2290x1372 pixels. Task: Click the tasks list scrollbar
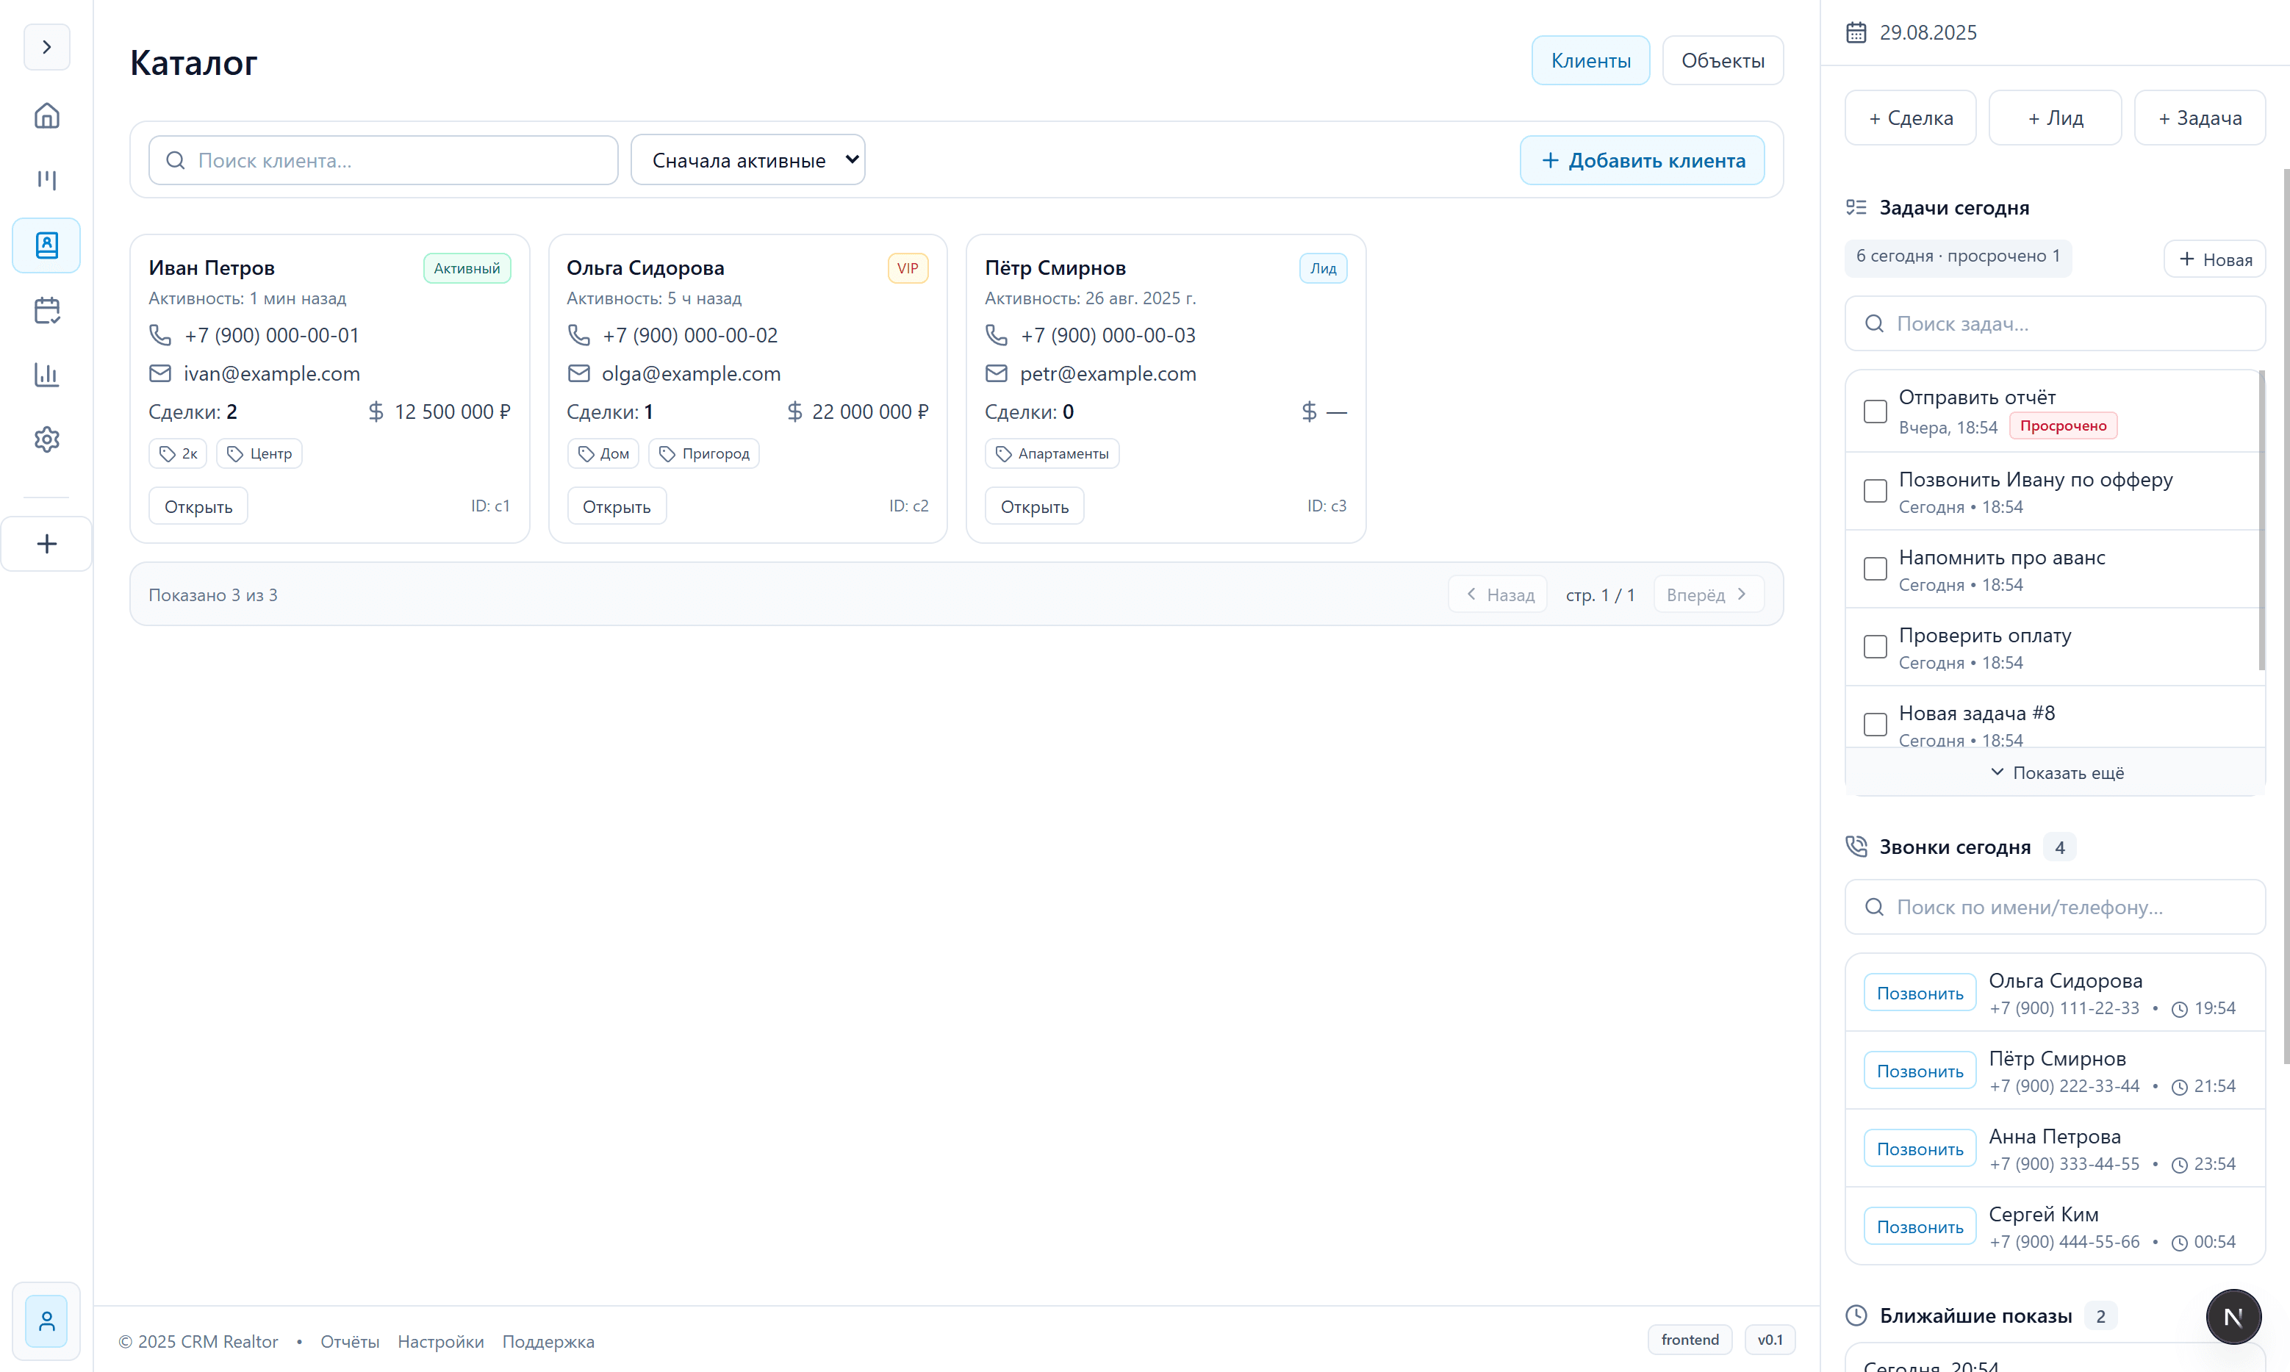[2261, 520]
